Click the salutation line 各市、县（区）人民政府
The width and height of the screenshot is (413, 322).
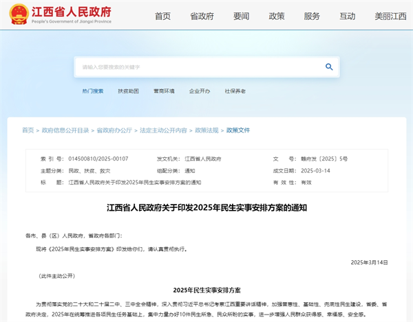[74, 235]
